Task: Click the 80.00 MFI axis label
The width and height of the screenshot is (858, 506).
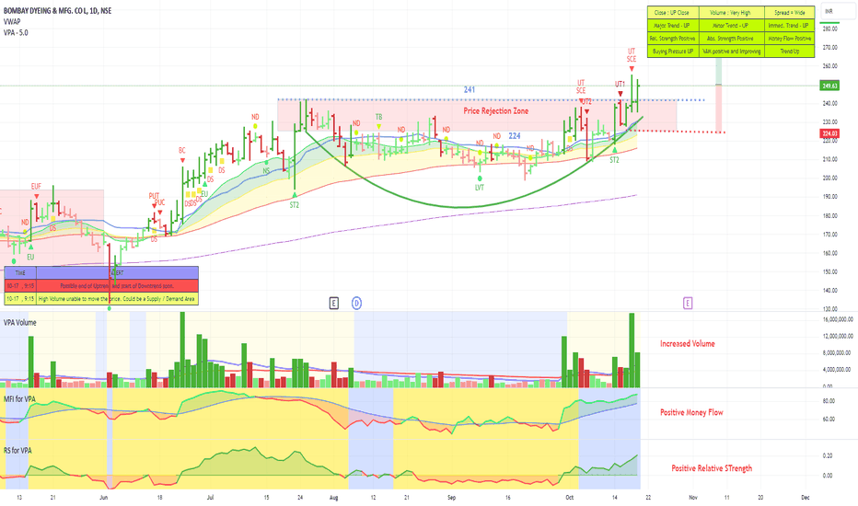Action: [829, 401]
